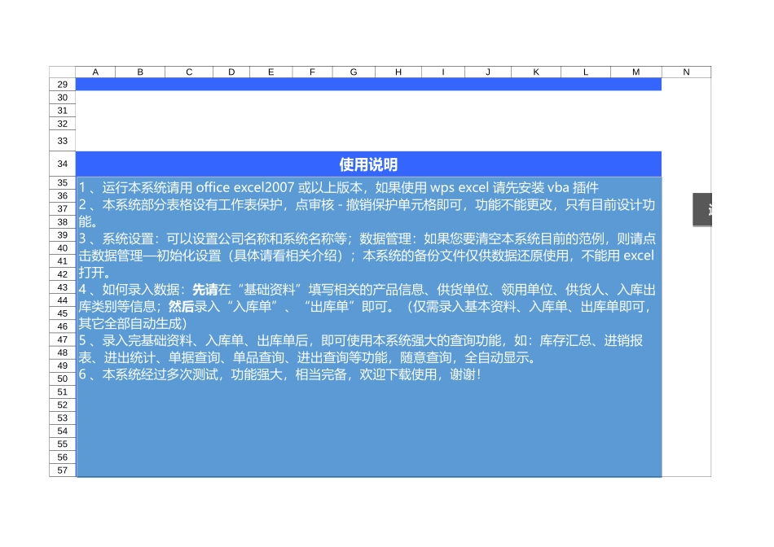Click text line 3 about 系统设置
Image resolution: width=774 pixels, height=547 pixels.
coord(367,256)
